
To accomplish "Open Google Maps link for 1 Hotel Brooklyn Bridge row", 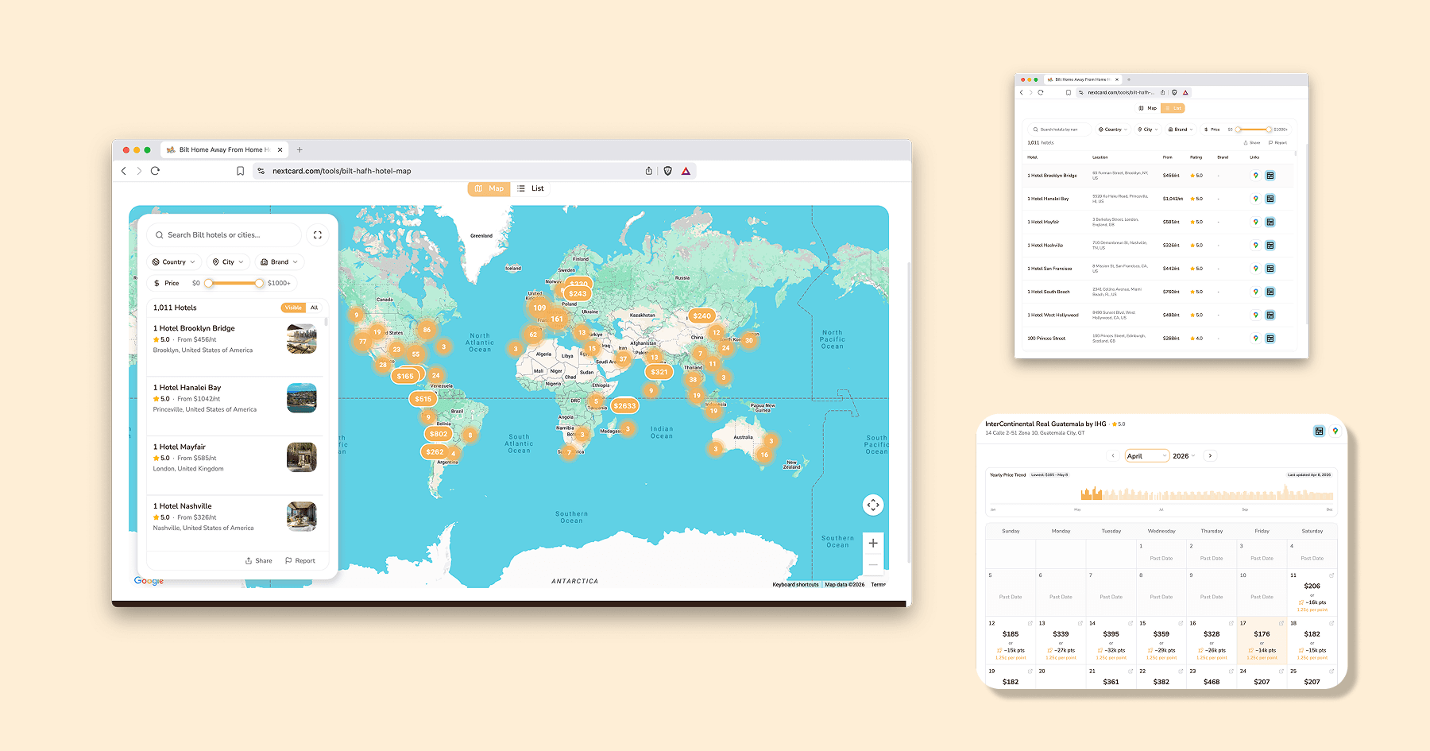I will pos(1256,176).
